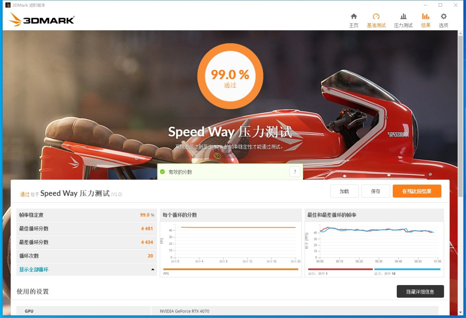Viewport: 466px width, 318px height.
Task: Click the 使用的设置 heading
Action: 33,291
